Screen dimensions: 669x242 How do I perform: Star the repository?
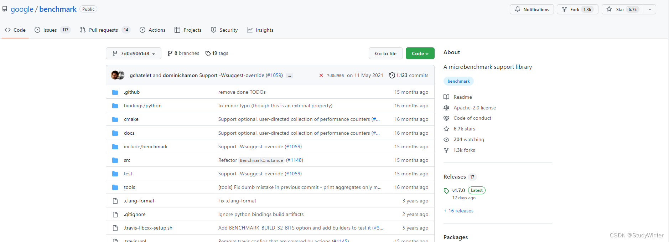point(622,9)
